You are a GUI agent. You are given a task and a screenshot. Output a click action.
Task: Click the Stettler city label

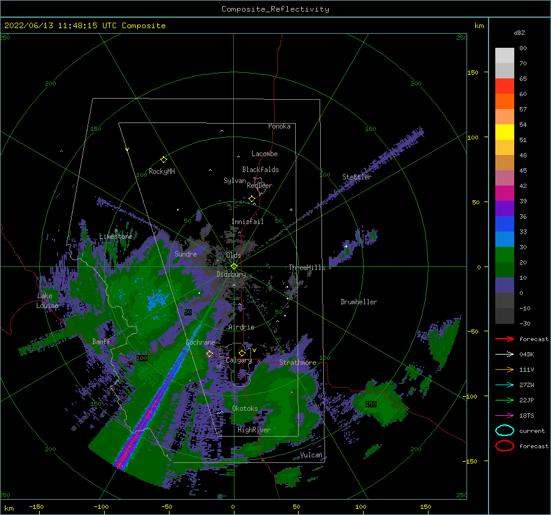click(357, 177)
